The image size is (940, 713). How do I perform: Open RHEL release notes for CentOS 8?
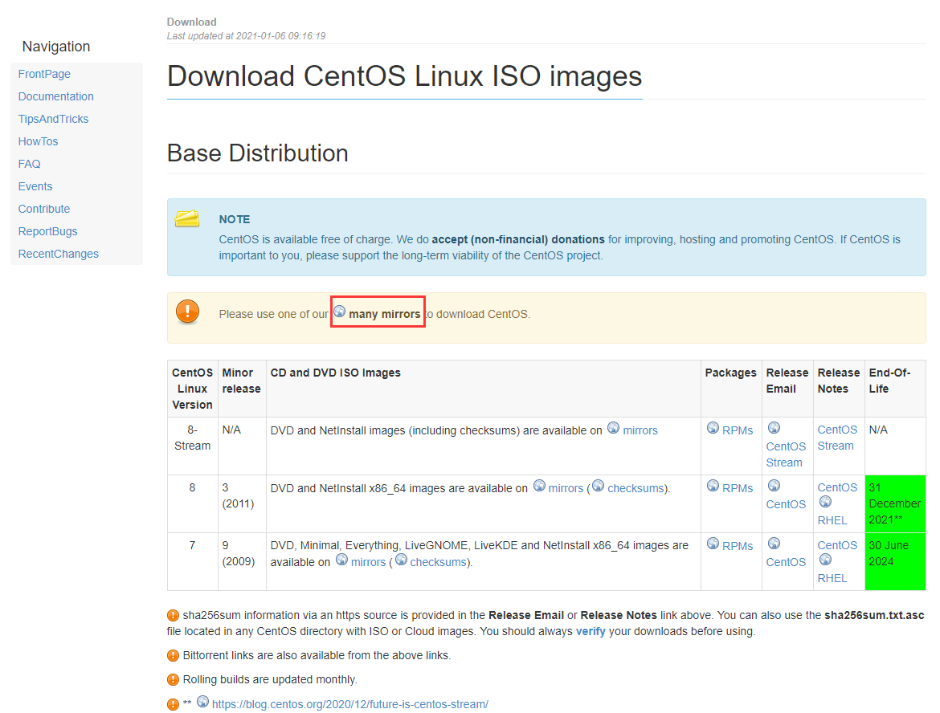point(832,520)
